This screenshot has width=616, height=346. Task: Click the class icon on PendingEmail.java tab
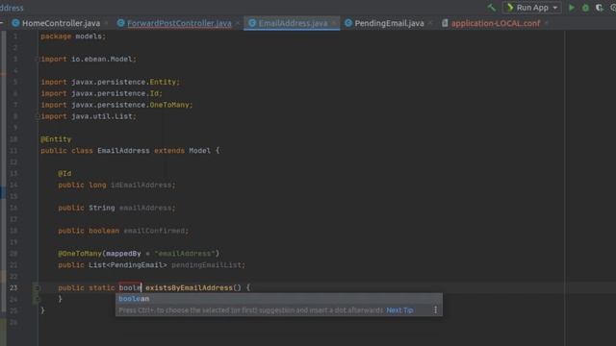(348, 23)
